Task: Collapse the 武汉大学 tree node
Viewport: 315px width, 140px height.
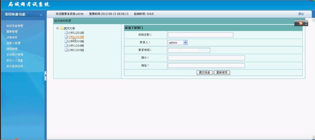Action: click(57, 28)
